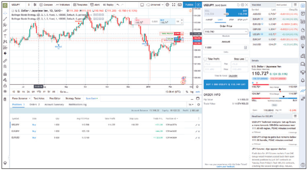
Task: Lock all drawing tools
Action: click(x=5, y=86)
